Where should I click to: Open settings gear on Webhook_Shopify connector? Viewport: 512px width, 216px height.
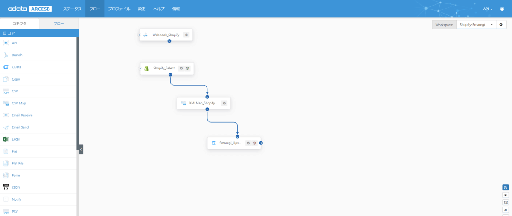tap(186, 35)
